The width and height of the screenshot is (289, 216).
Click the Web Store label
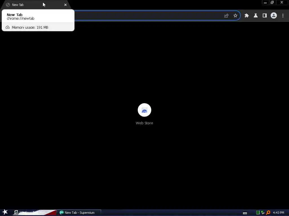tap(144, 123)
